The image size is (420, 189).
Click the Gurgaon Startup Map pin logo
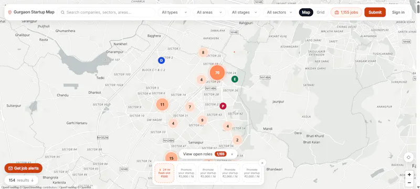[10, 12]
